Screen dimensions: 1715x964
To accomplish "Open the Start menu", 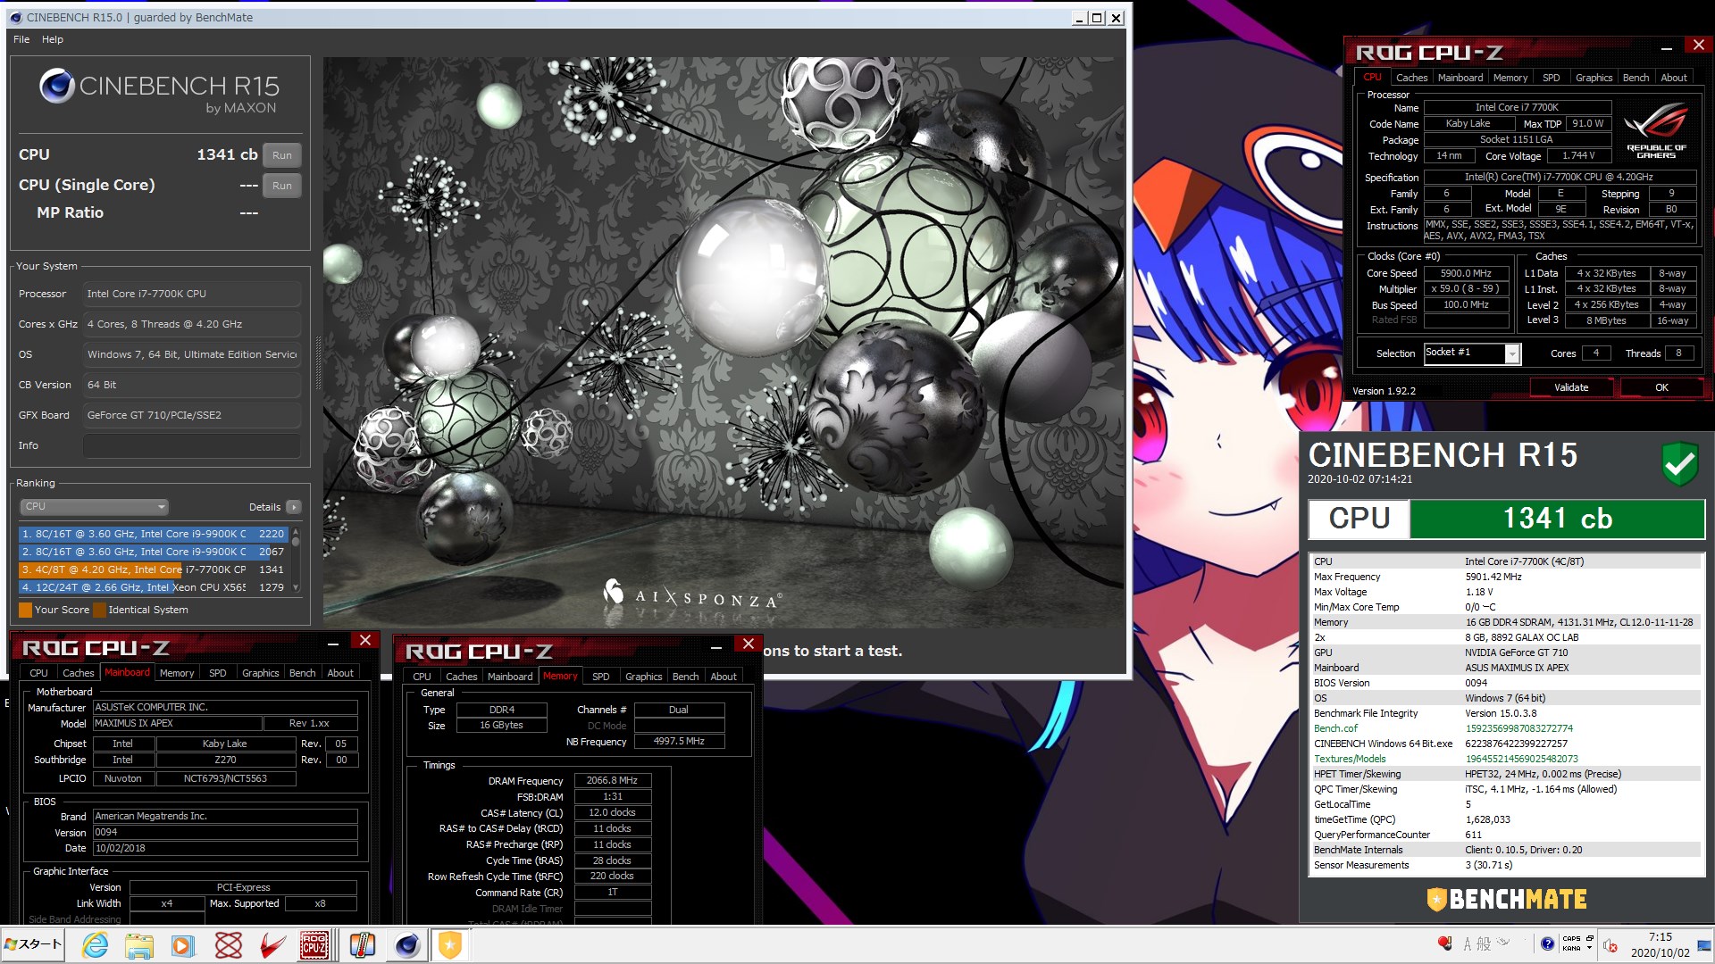I will [33, 944].
